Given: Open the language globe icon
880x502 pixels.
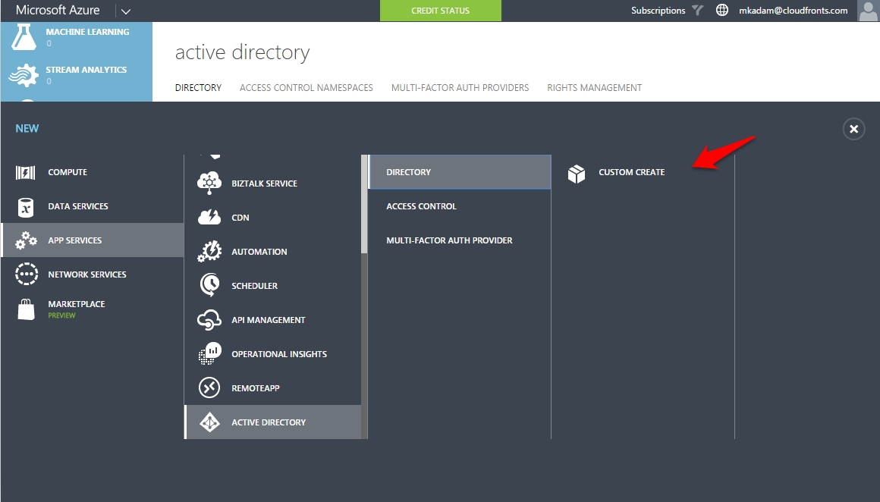Looking at the screenshot, I should tap(721, 10).
